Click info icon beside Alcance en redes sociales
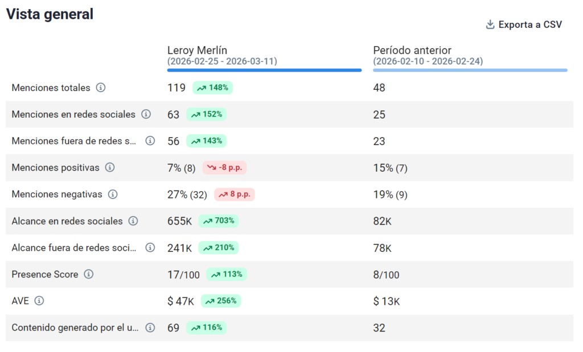The height and width of the screenshot is (352, 583). pyautogui.click(x=133, y=221)
